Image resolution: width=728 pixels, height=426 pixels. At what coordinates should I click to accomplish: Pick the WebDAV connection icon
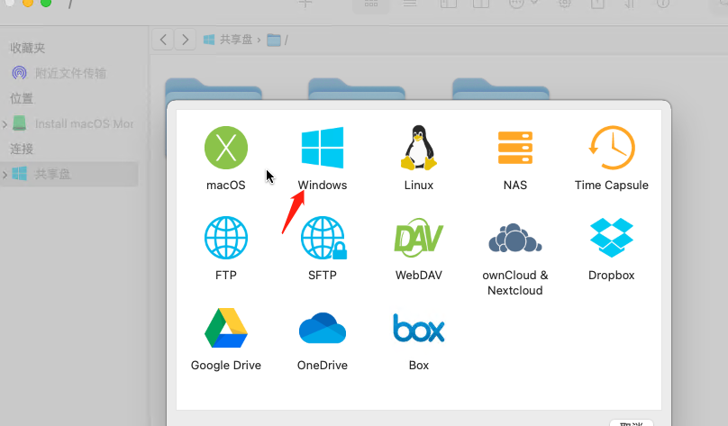point(419,238)
